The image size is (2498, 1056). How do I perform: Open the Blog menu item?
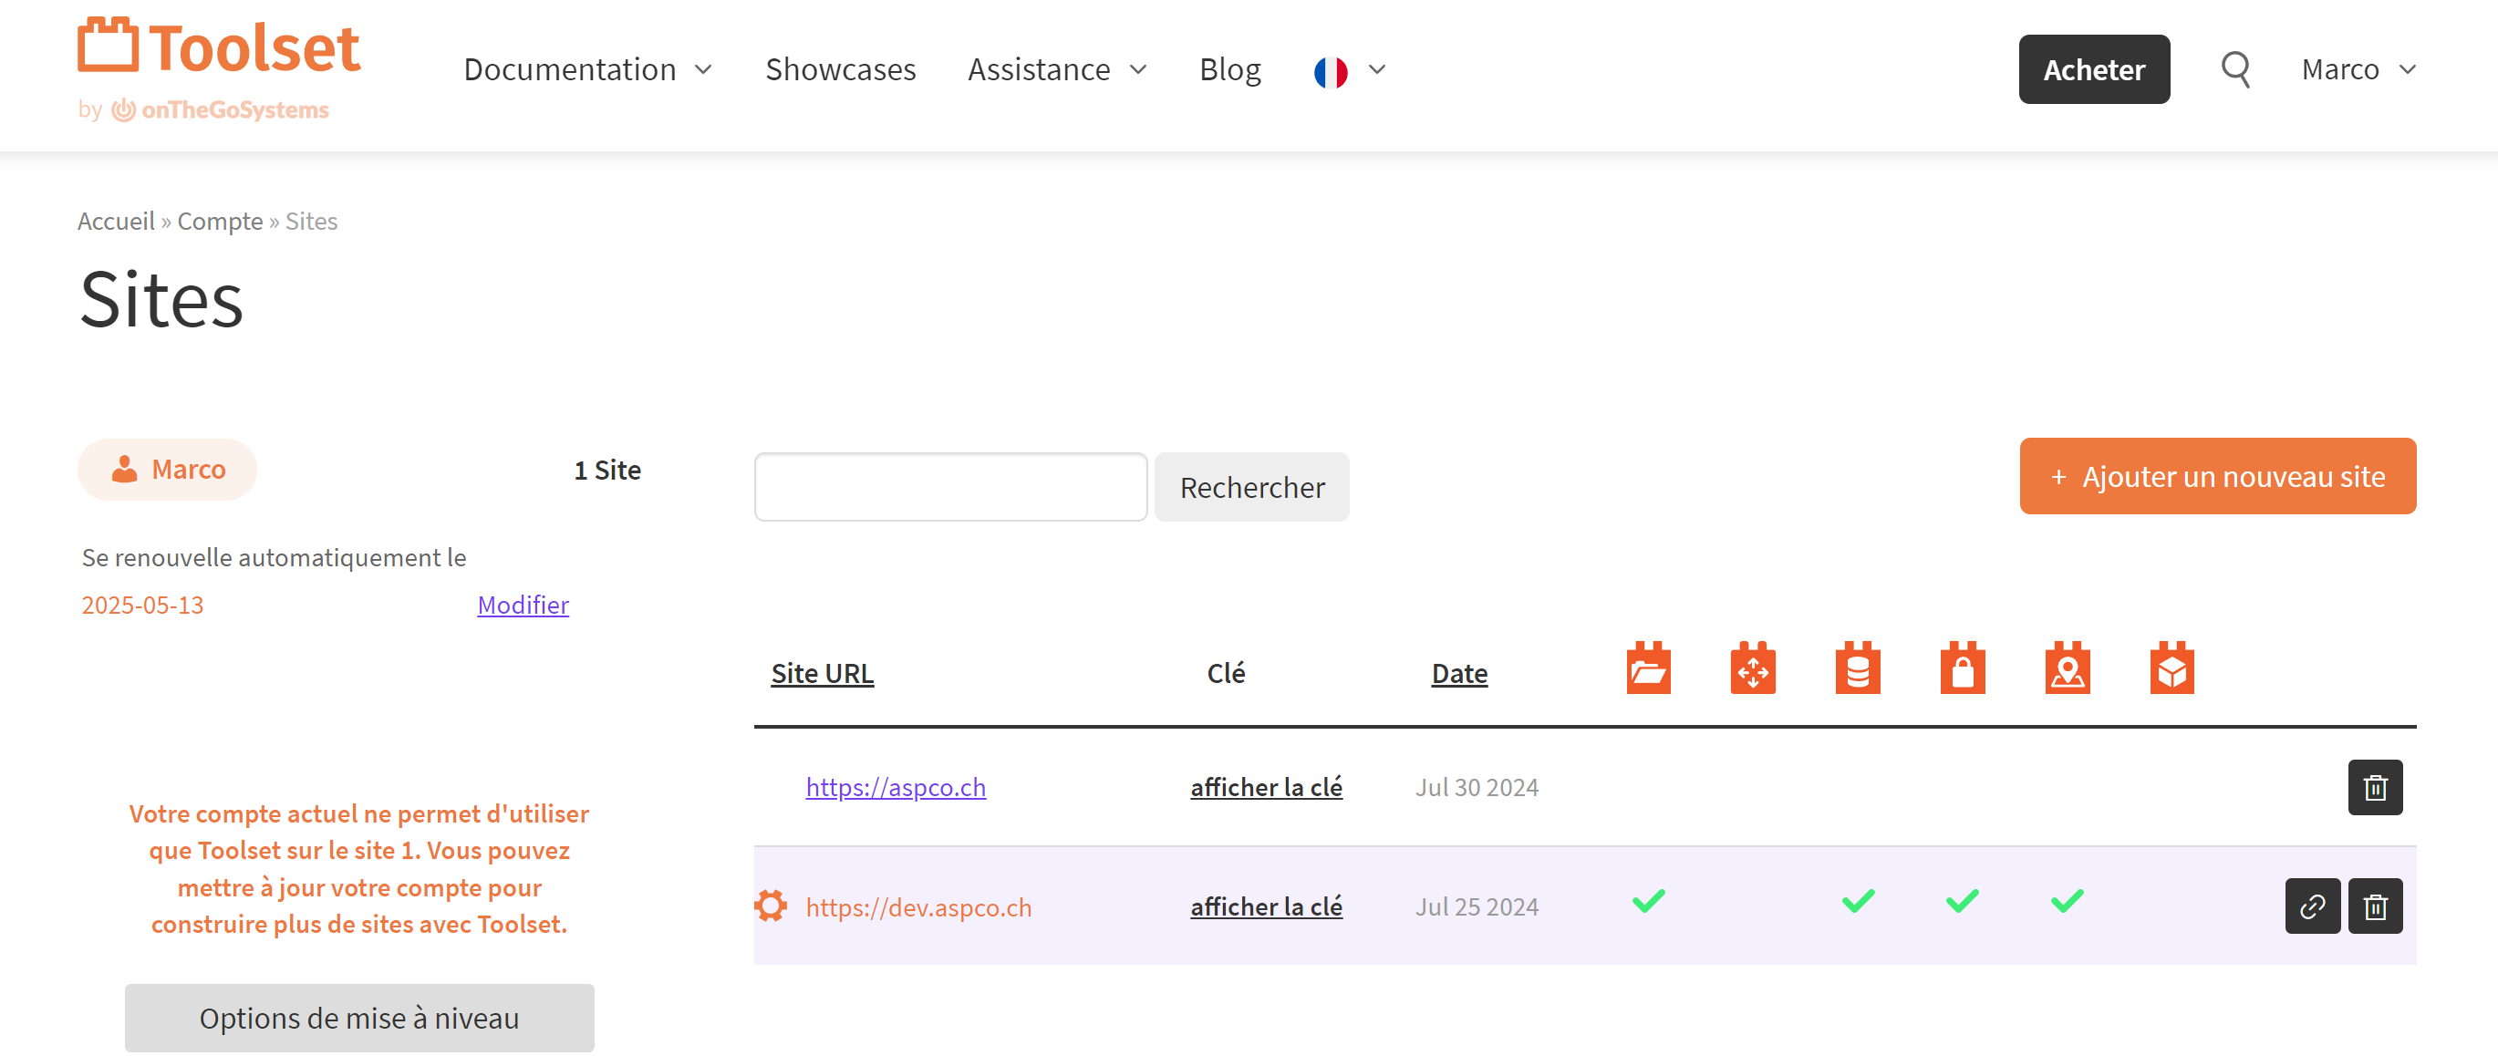[x=1229, y=70]
